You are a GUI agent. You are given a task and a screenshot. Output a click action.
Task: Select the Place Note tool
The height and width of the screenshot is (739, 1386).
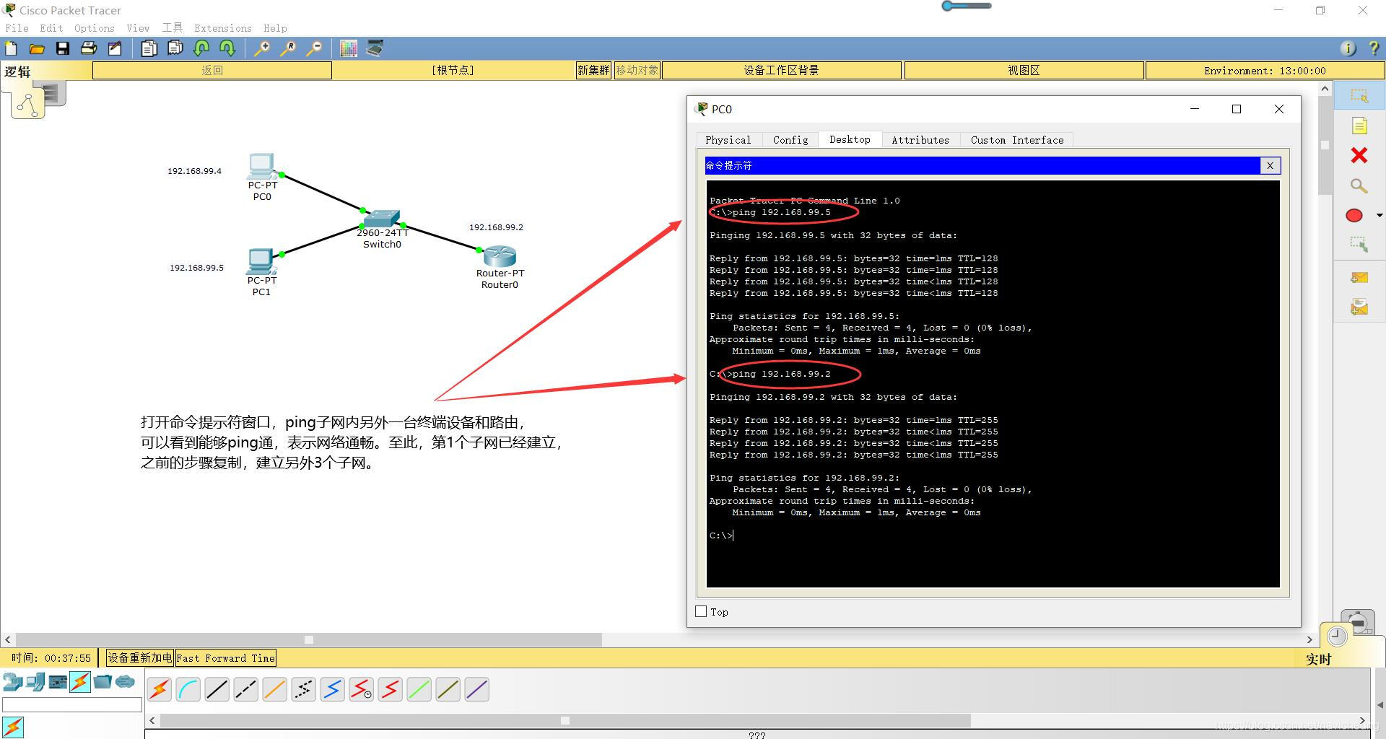click(x=1359, y=126)
